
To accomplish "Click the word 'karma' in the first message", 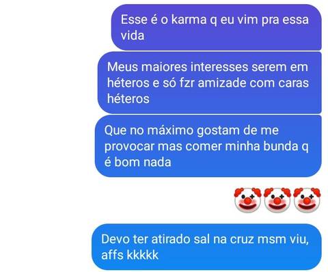I will coord(189,20).
